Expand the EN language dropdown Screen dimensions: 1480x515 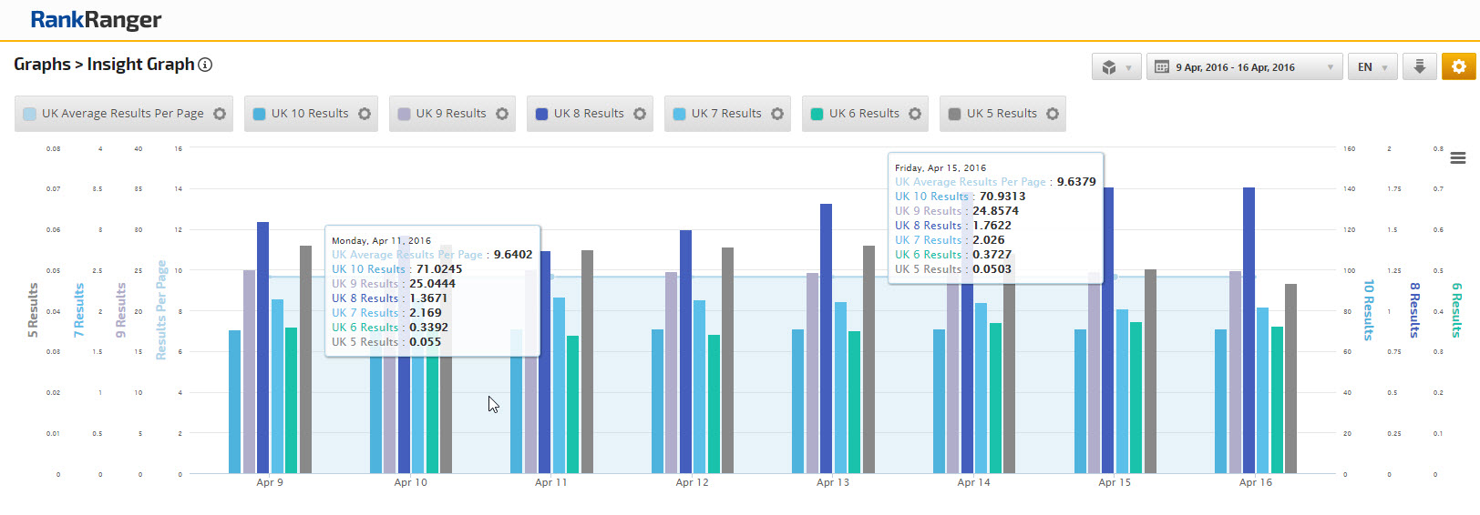point(1372,67)
